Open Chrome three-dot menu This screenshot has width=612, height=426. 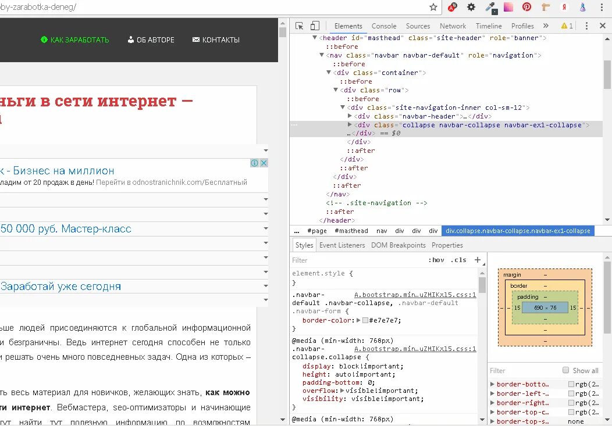[602, 7]
